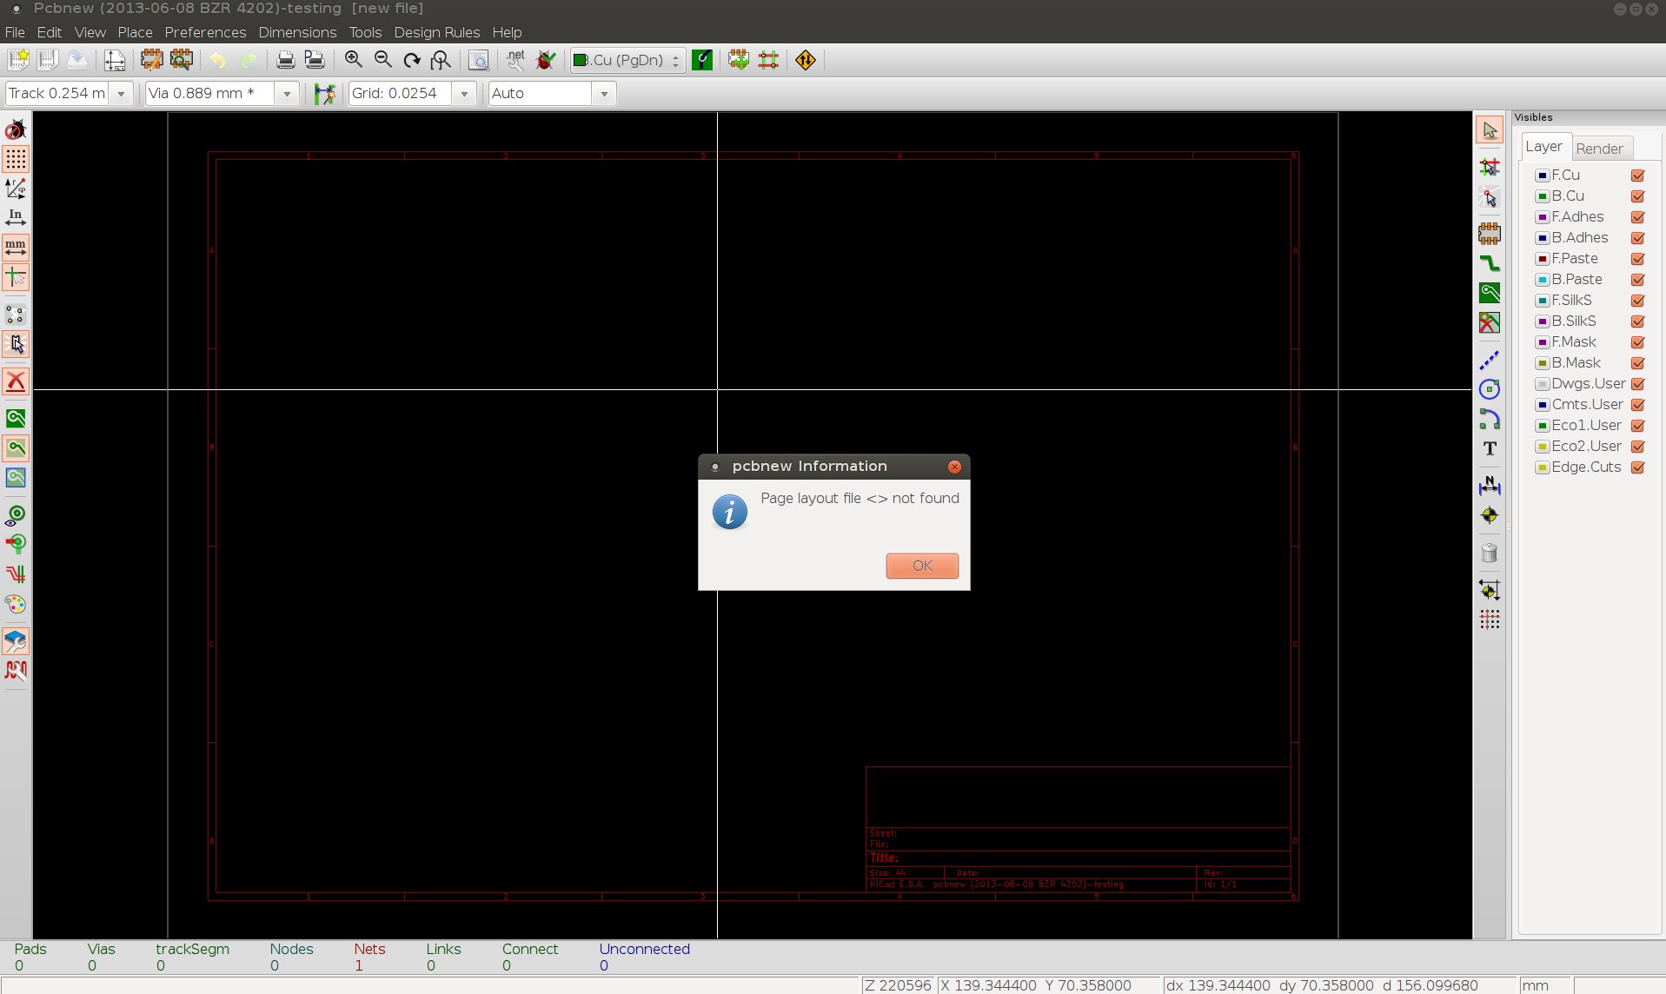Click the B.Cu layer color swatch
1666x994 pixels.
[1543, 196]
